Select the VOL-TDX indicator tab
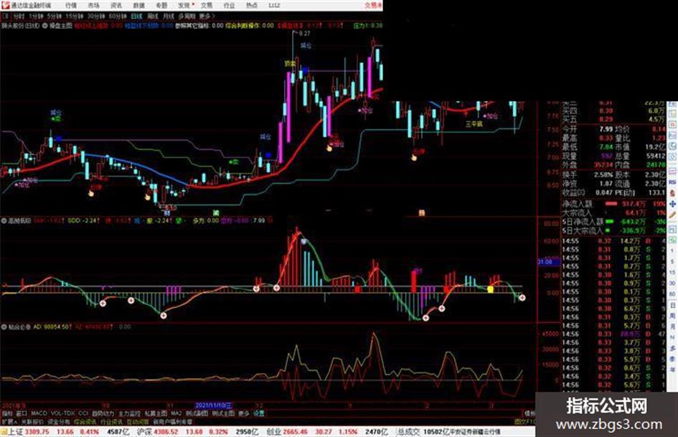 62,413
